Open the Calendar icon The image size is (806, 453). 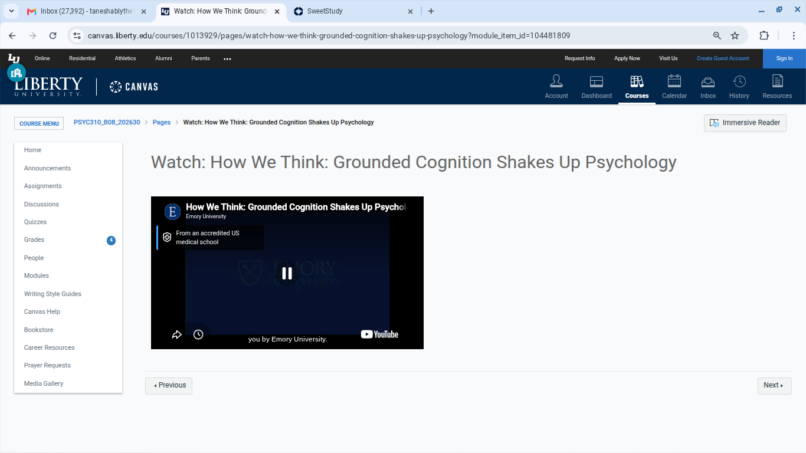pyautogui.click(x=674, y=86)
